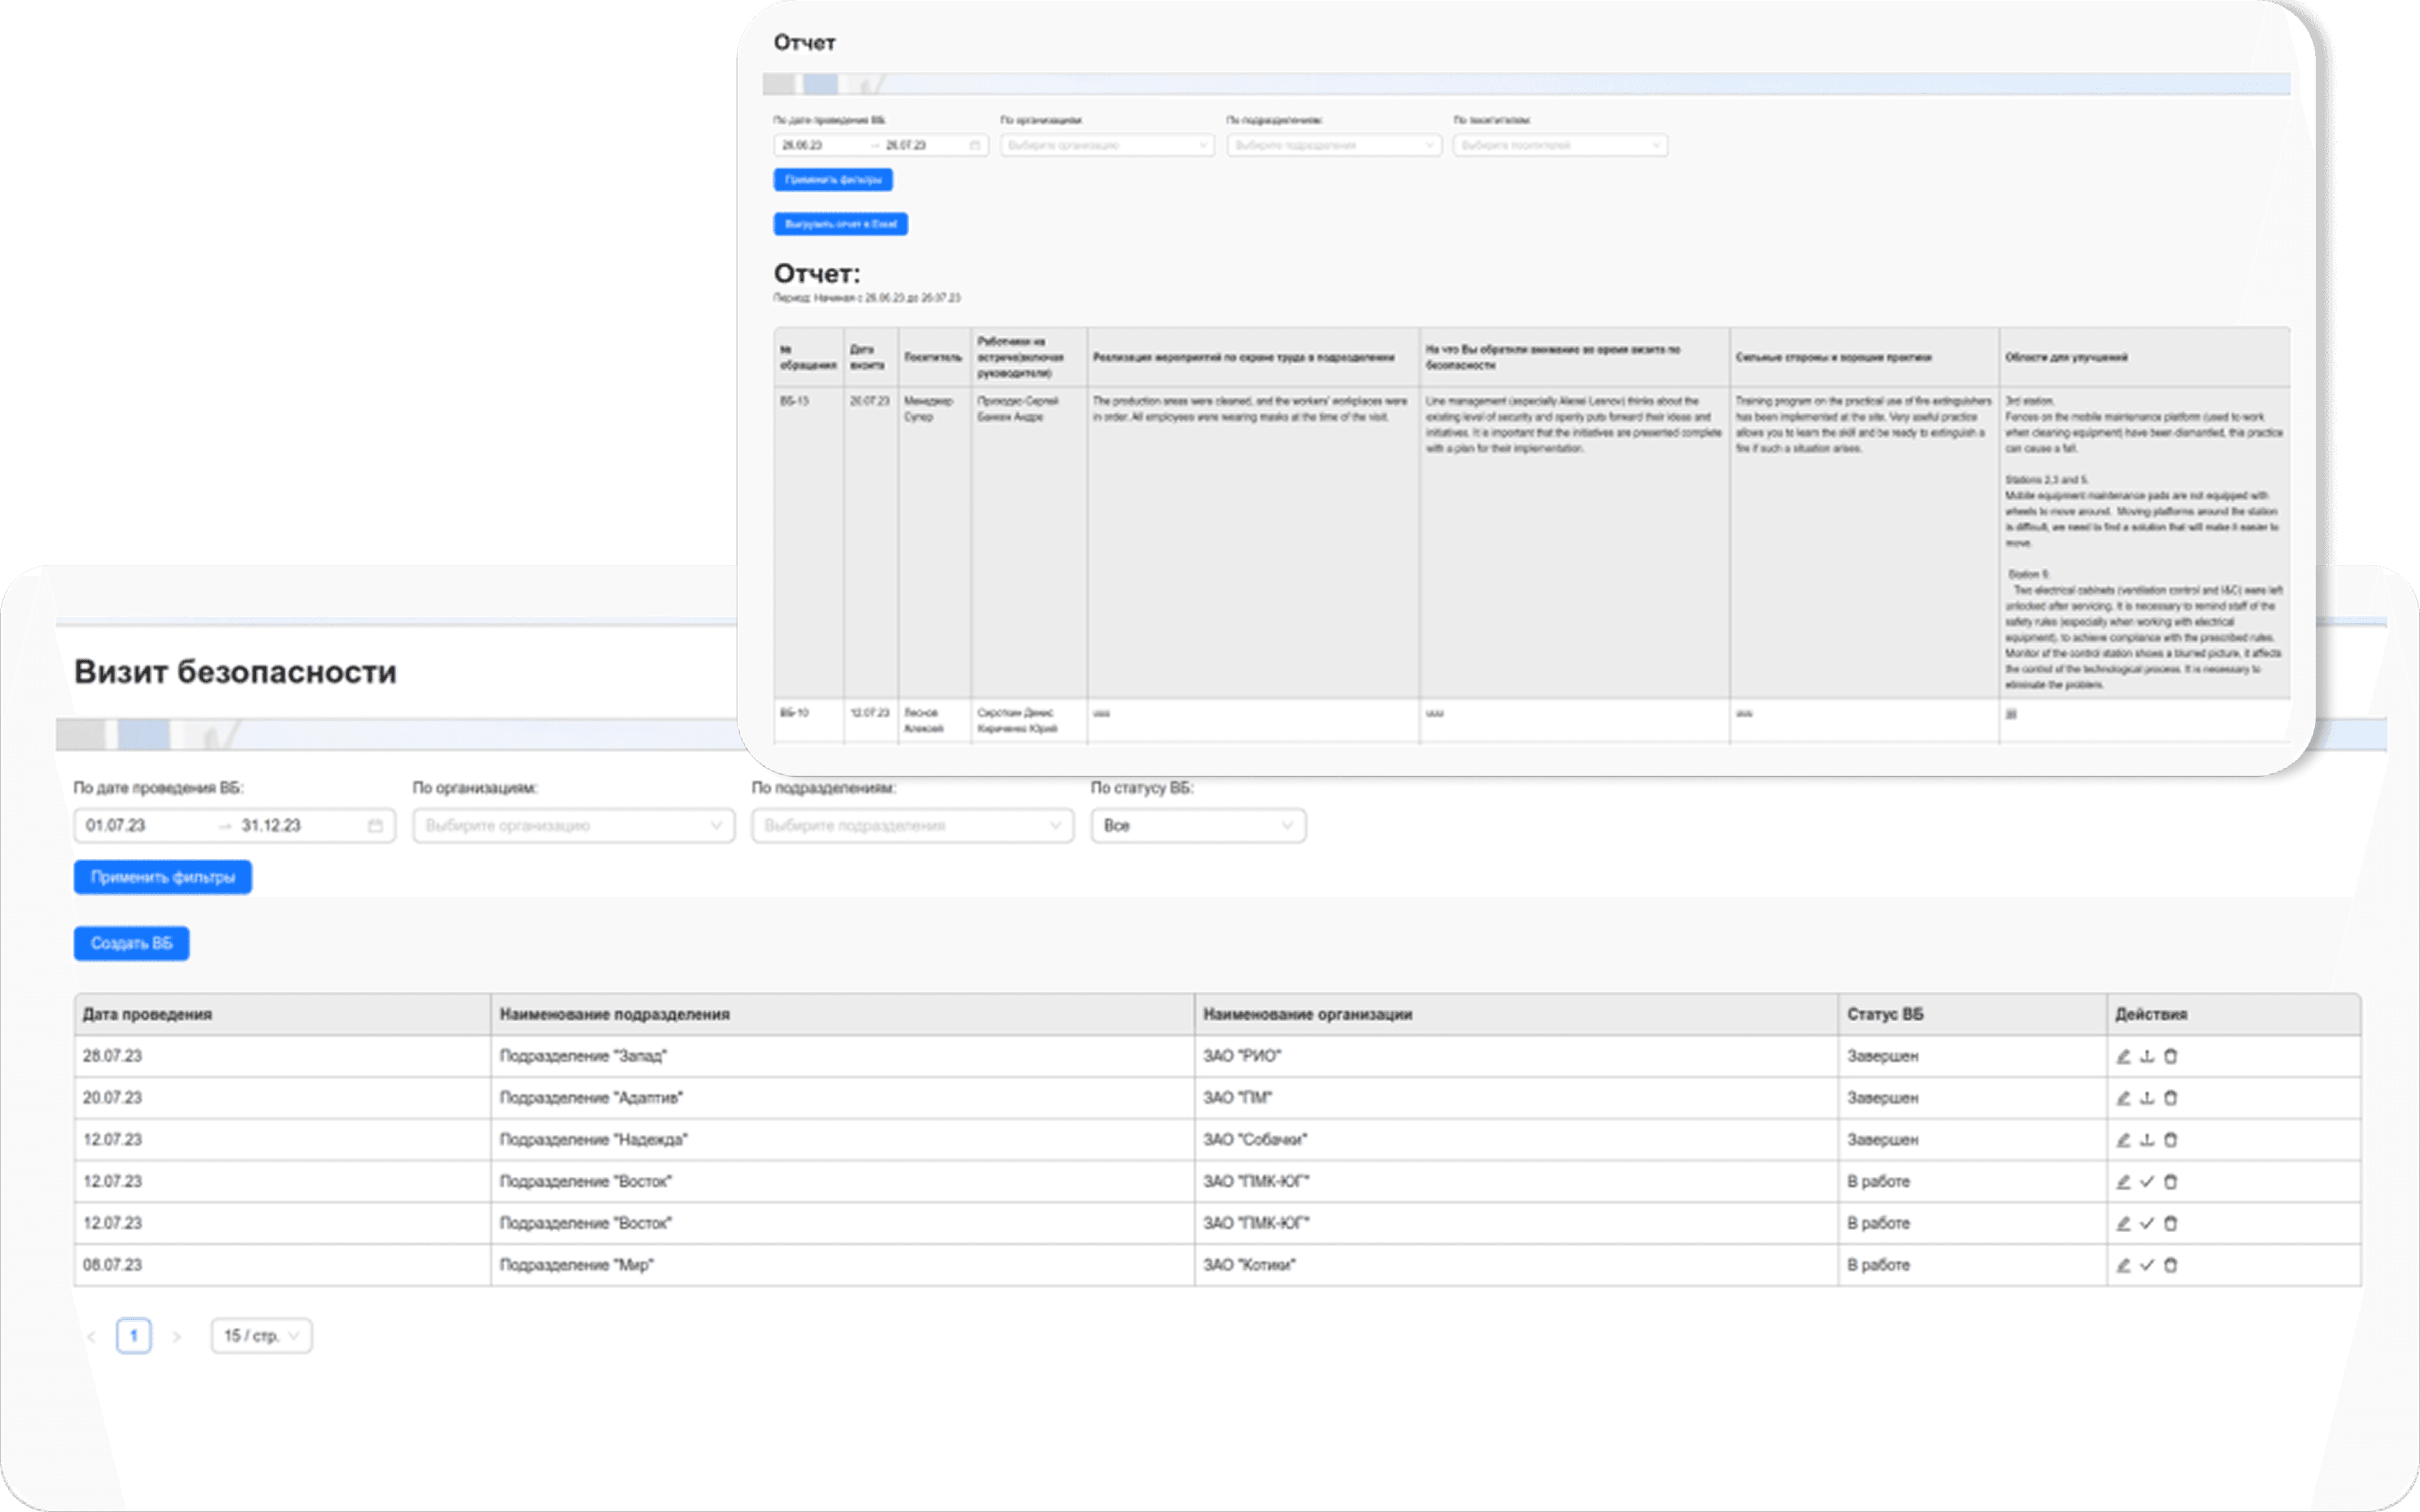This screenshot has height=1512, width=2420.
Task: Download report for Подразделение Запад row
Action: 2147,1056
